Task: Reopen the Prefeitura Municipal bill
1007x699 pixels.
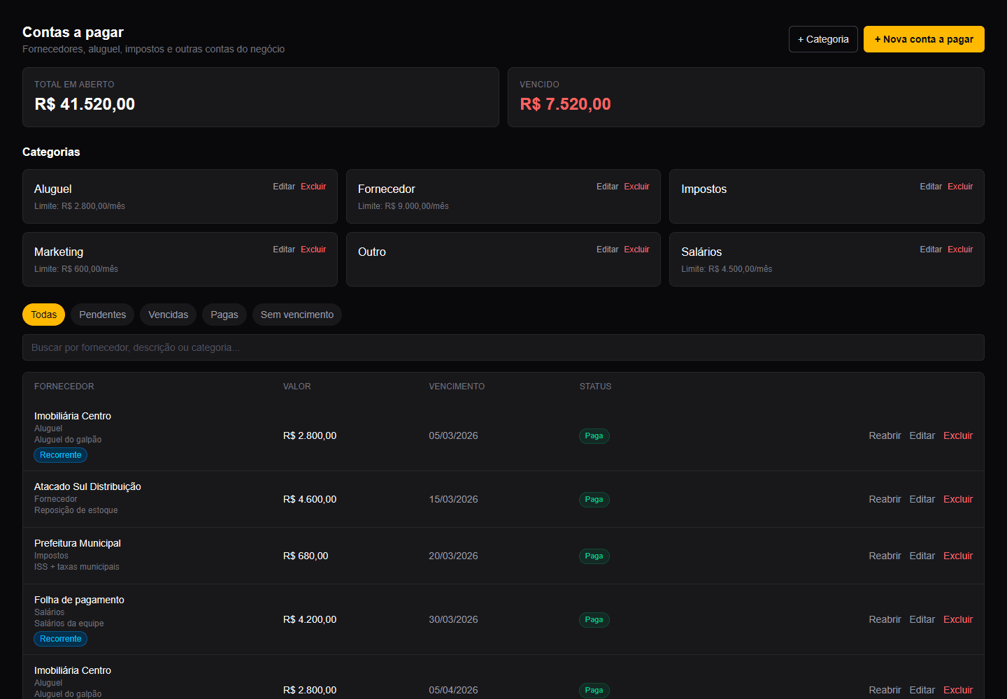Action: (885, 556)
